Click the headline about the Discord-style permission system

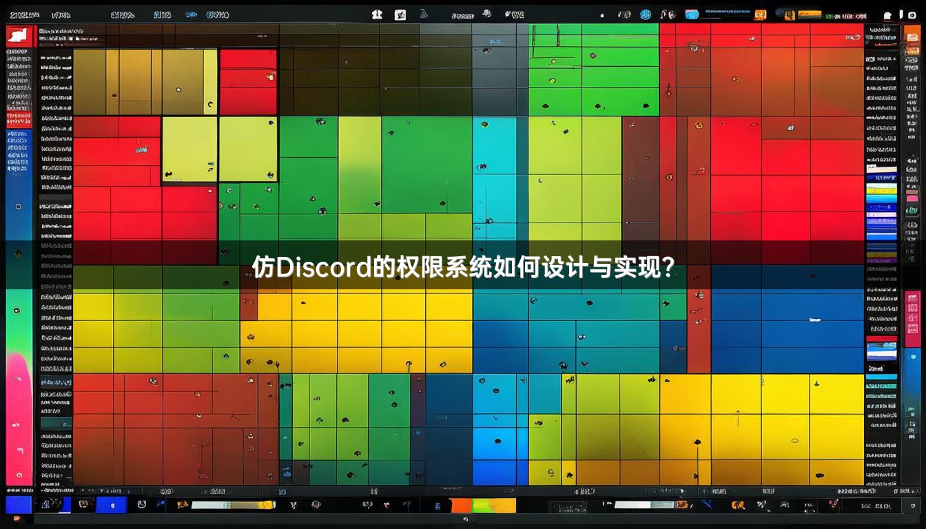(462, 267)
